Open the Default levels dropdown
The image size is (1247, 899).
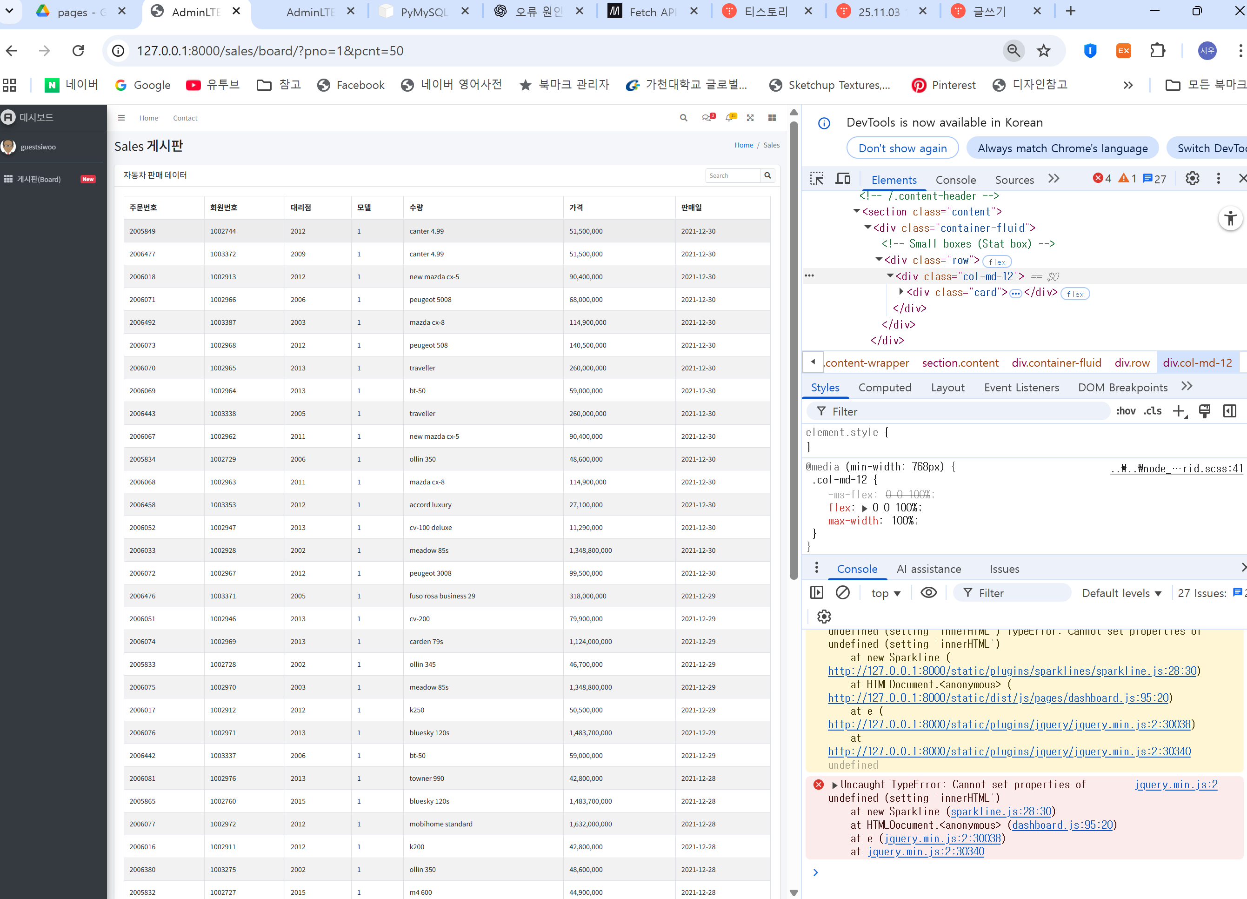coord(1121,593)
